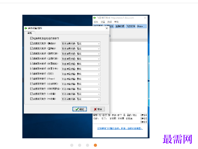Open send-key dropdown for Skype row
Image resolution: width=198 pixels, height=149 pixels.
81,79
